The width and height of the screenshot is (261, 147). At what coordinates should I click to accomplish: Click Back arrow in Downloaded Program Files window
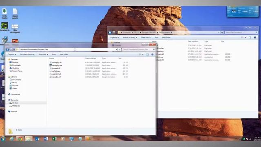click(7, 49)
